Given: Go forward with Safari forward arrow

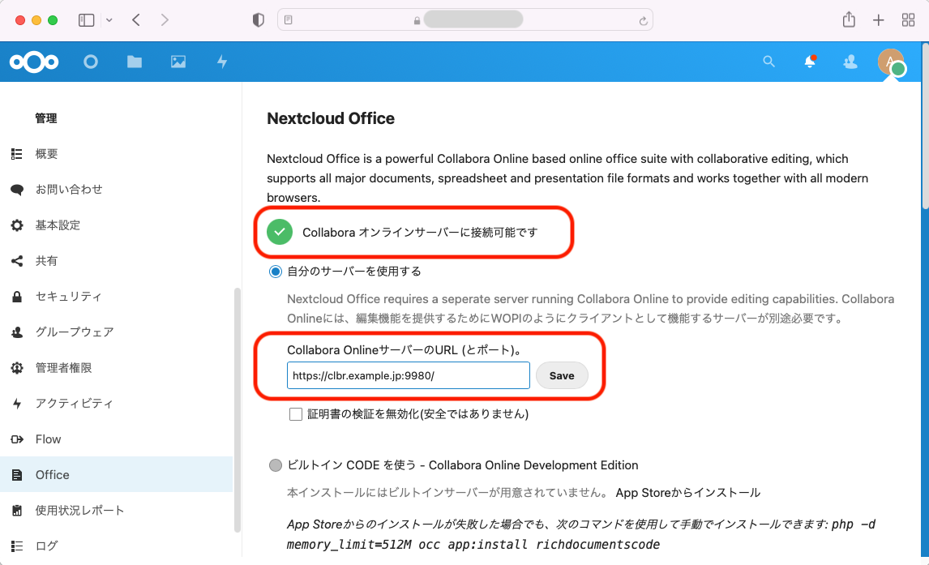Looking at the screenshot, I should pos(165,20).
